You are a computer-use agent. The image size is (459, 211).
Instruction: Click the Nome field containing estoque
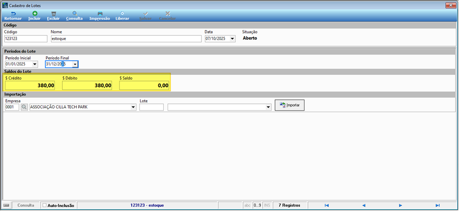click(x=126, y=39)
